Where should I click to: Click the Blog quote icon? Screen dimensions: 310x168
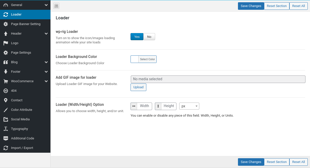[6, 62]
